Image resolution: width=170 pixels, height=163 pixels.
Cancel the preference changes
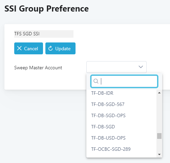click(x=28, y=49)
